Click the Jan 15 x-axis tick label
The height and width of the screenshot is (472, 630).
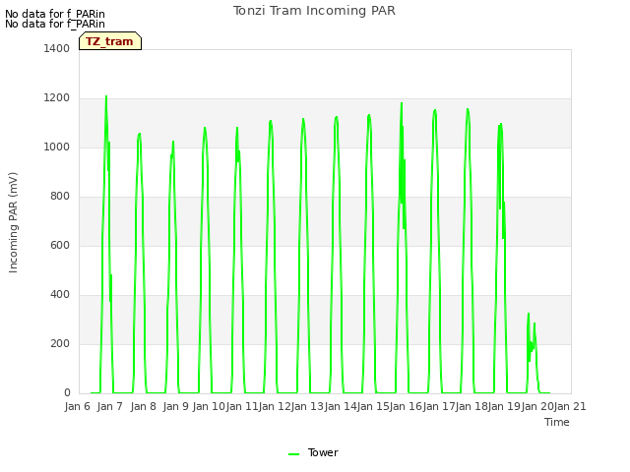pyautogui.click(x=373, y=406)
